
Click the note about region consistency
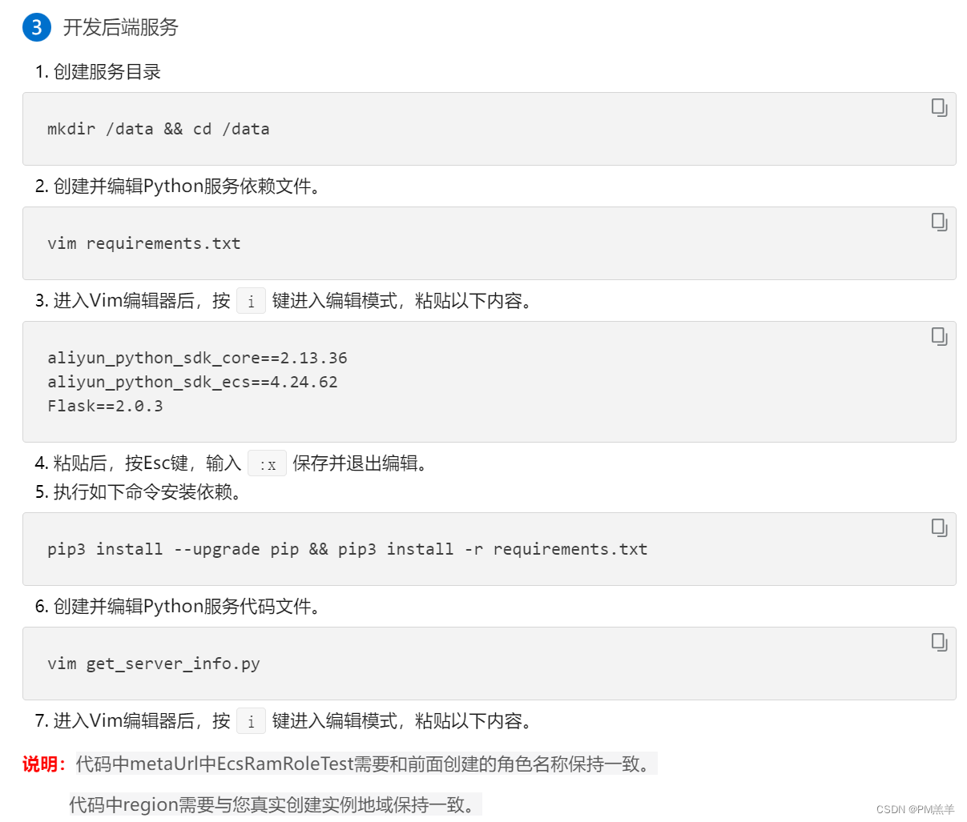(x=276, y=804)
